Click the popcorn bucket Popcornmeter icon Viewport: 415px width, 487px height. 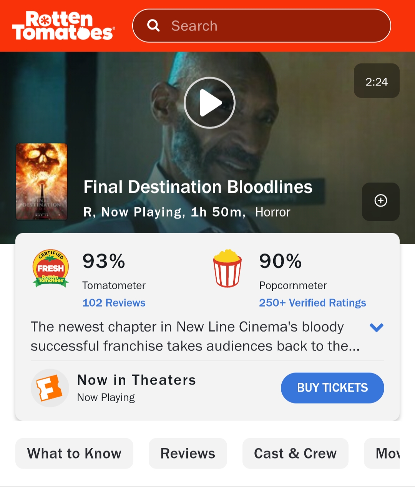(x=227, y=268)
